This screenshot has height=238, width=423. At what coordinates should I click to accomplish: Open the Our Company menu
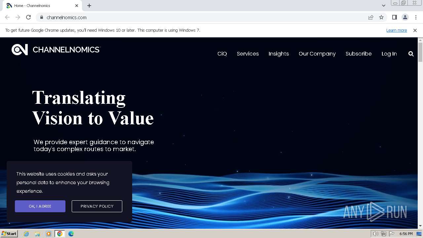(x=317, y=54)
